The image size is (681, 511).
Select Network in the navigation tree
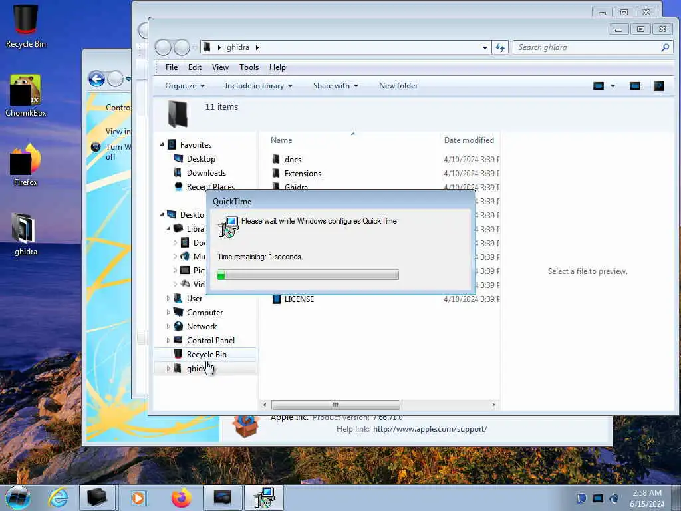pos(202,326)
